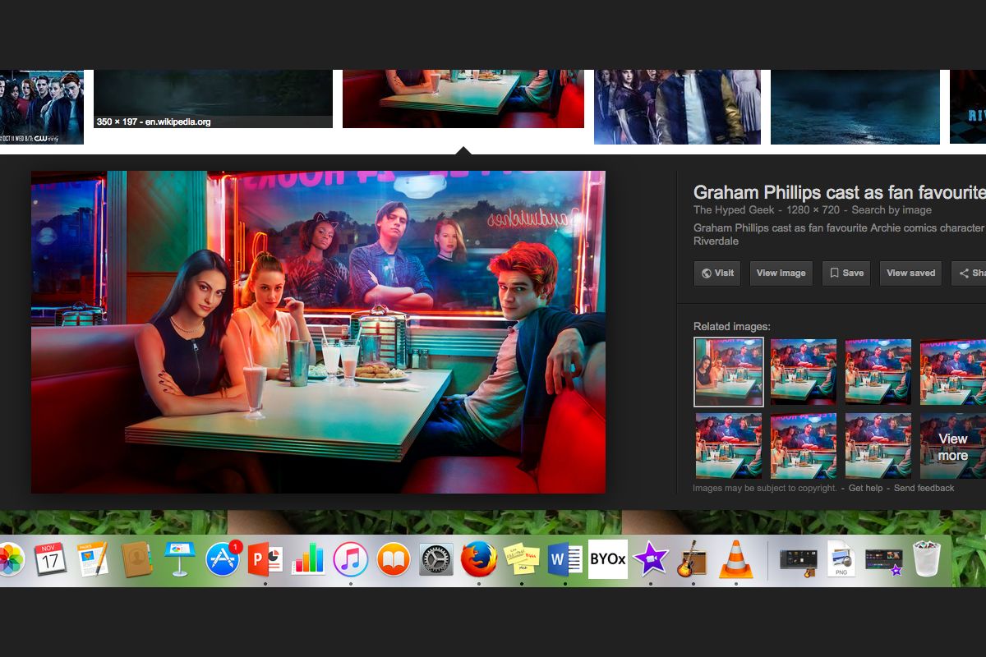Open the Stickies app in the Dock

point(522,559)
